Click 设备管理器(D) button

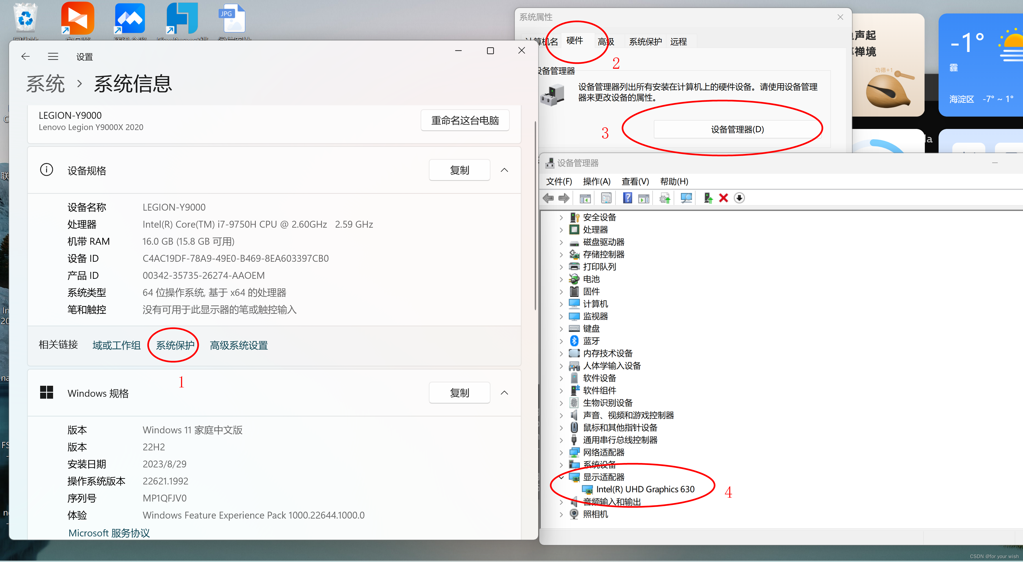[738, 130]
